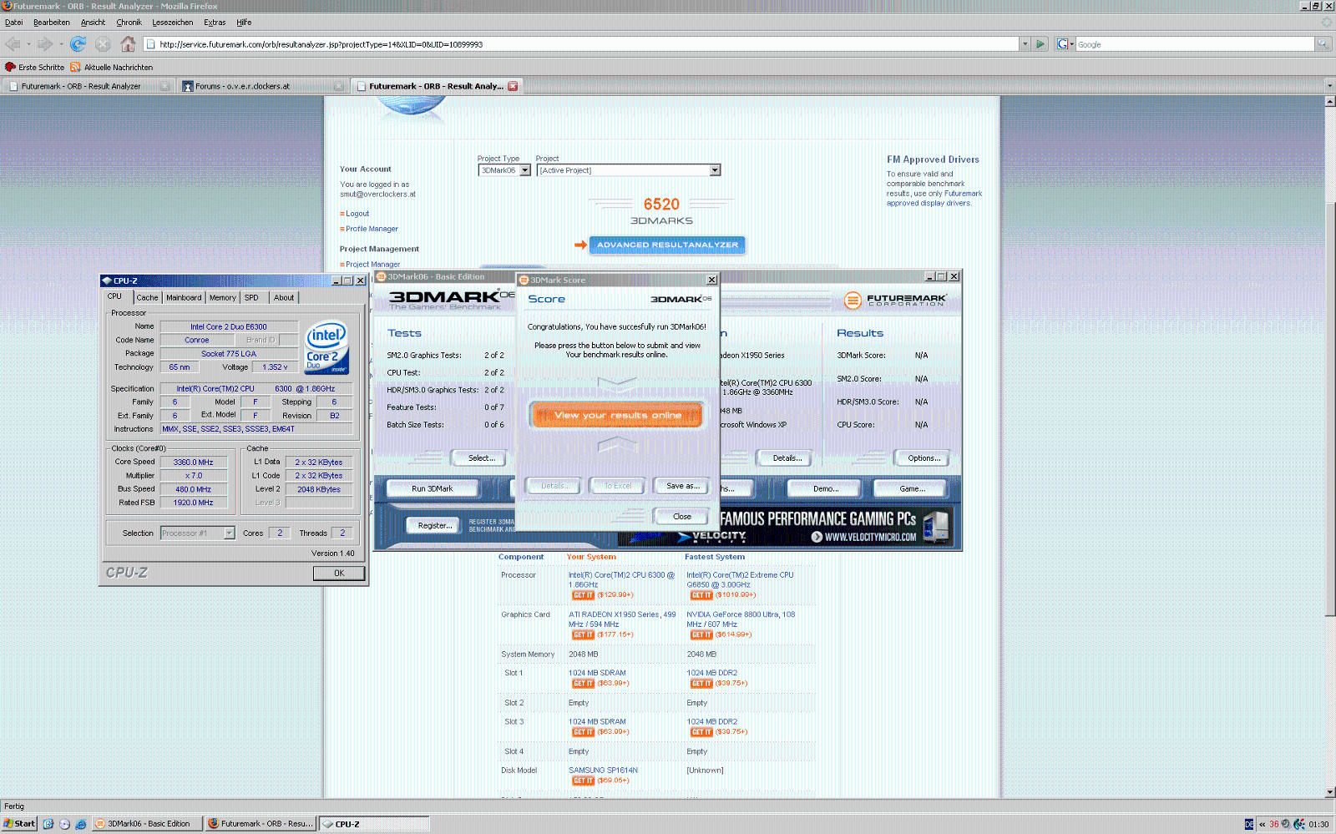Viewport: 1336px width, 834px height.
Task: Click the GET IT icon under Your System processor
Action: click(583, 595)
